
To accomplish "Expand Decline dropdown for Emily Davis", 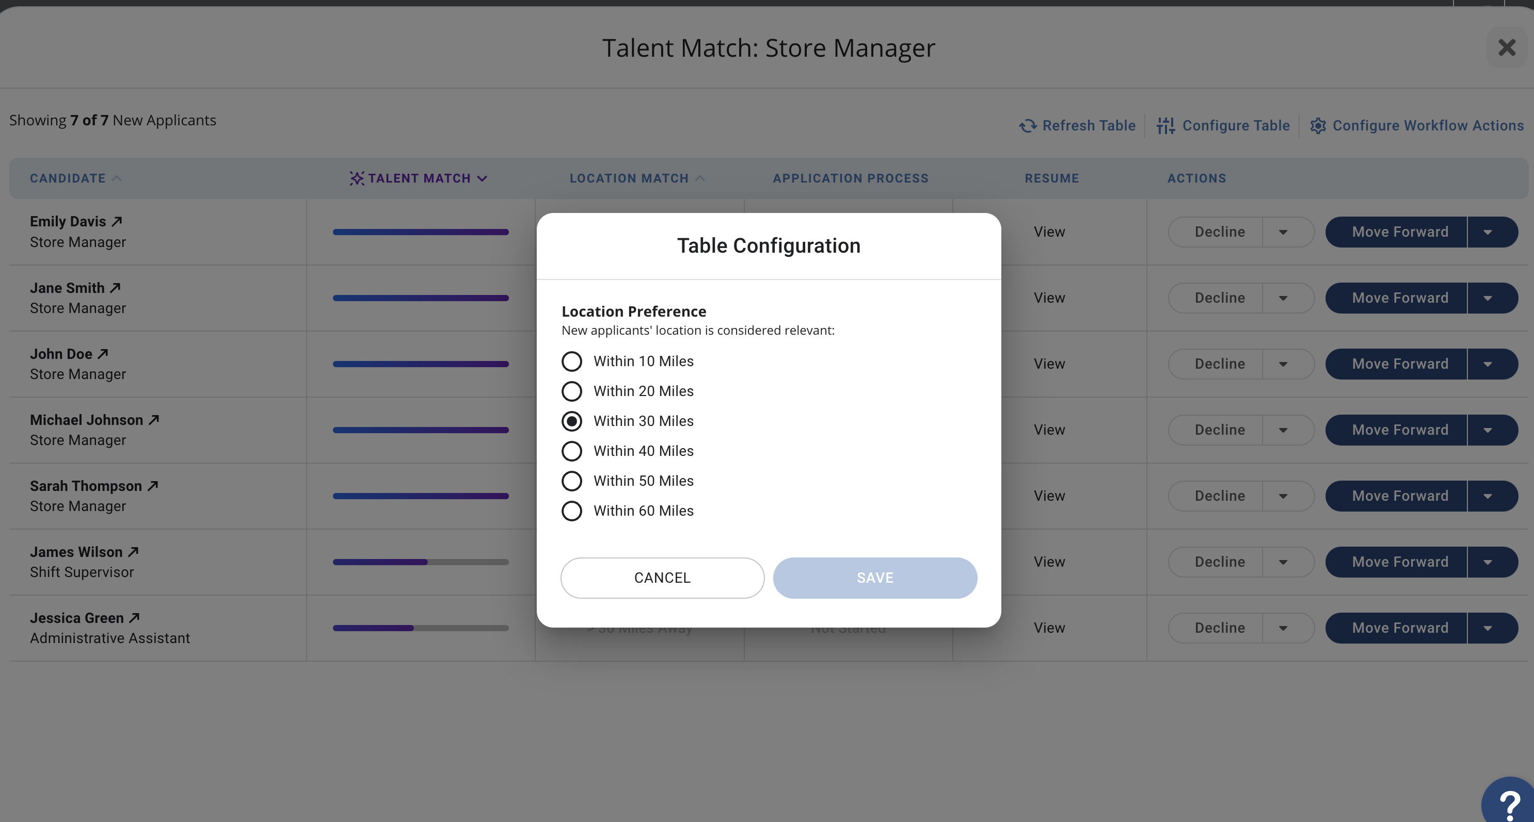I will (x=1283, y=232).
